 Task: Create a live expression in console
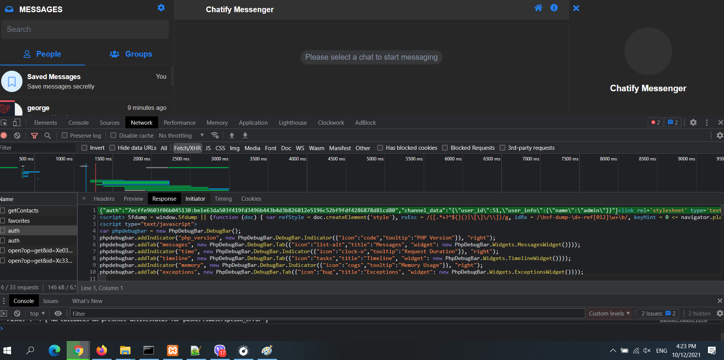click(58, 313)
